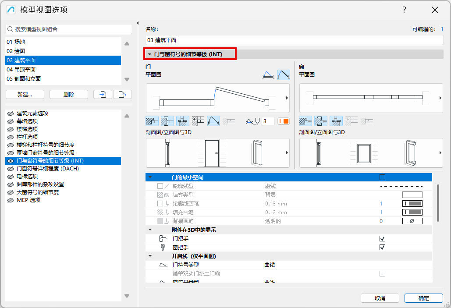Image resolution: width=451 pixels, height=308 pixels.
Task: Toggle the 简单双动门第二门扇 checkbox
Action: [382, 273]
